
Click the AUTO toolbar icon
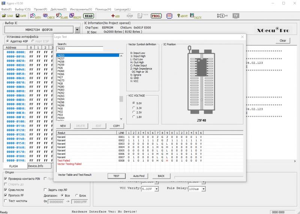click(35, 16)
